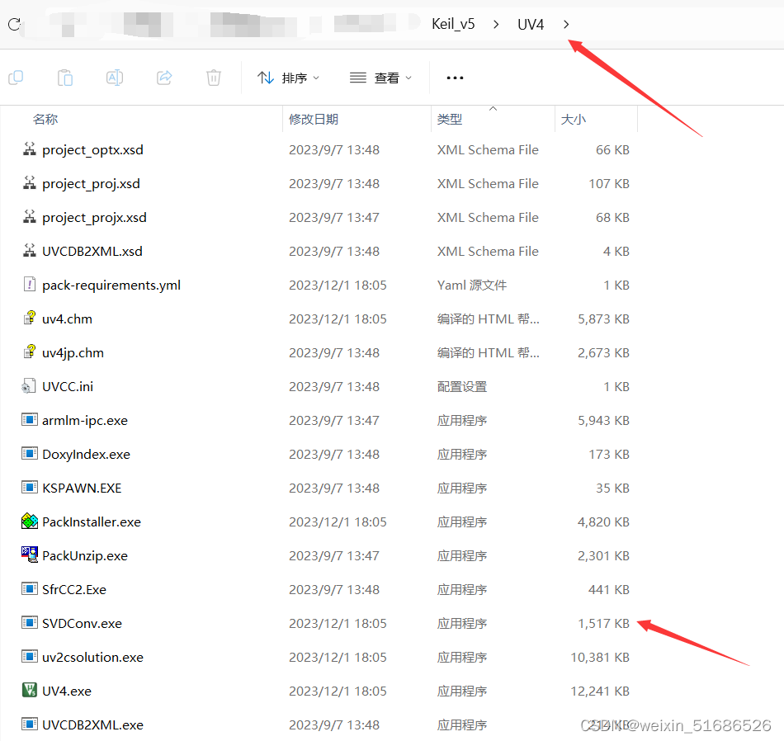The width and height of the screenshot is (784, 741).
Task: Click the file name SfrCC2.Exe
Action: 74,589
